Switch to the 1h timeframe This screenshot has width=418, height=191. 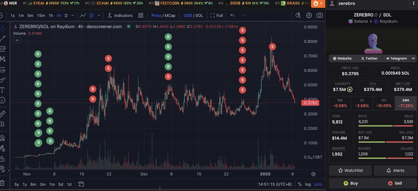[x=51, y=15]
